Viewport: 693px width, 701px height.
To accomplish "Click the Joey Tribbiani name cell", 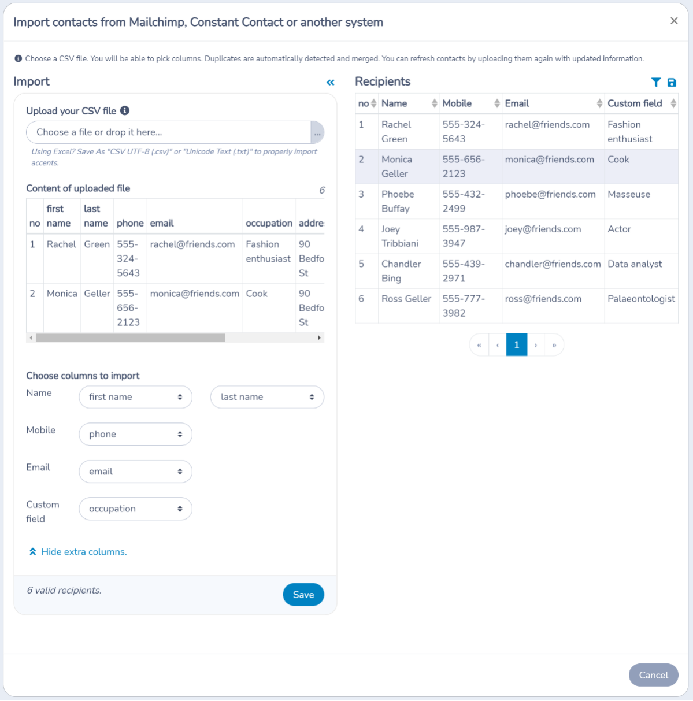I will point(409,236).
